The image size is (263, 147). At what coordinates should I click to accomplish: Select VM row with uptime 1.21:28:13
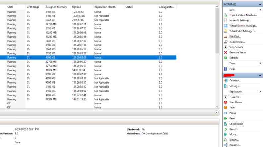[x=88, y=12]
